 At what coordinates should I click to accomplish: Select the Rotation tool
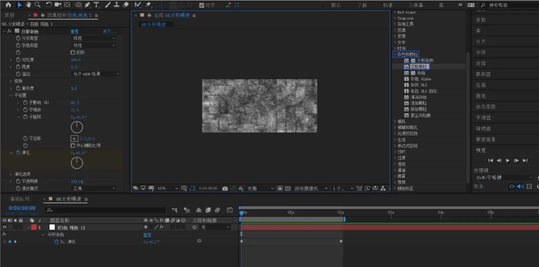[x=49, y=5]
